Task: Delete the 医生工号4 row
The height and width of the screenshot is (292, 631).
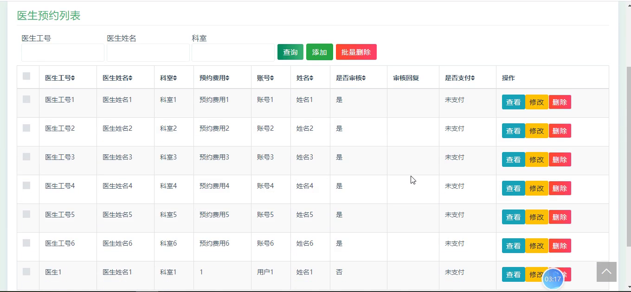Action: coord(560,188)
